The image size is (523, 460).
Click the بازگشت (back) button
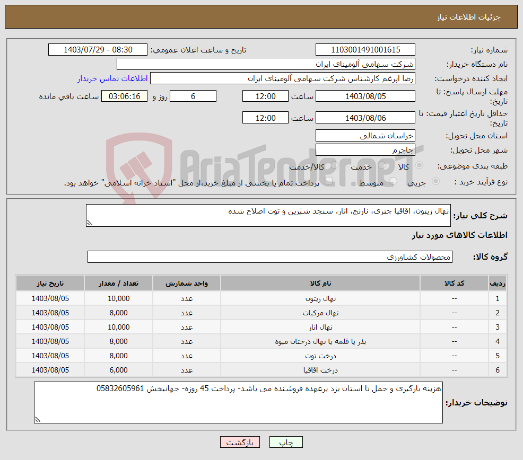[240, 442]
